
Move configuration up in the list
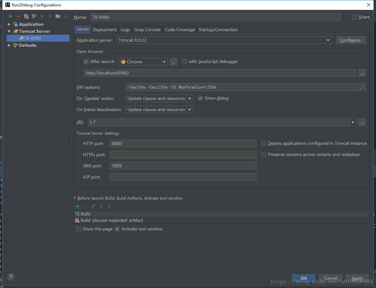pos(42,16)
